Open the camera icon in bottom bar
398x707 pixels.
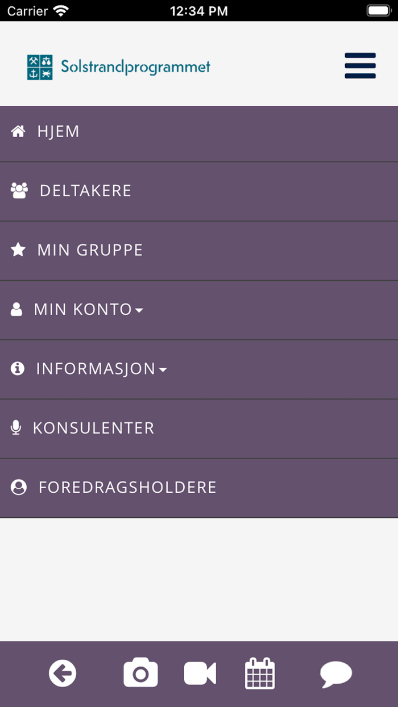(140, 674)
